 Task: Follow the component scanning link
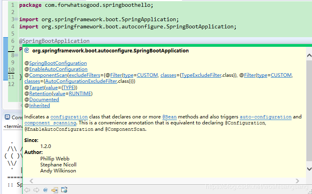(50, 123)
